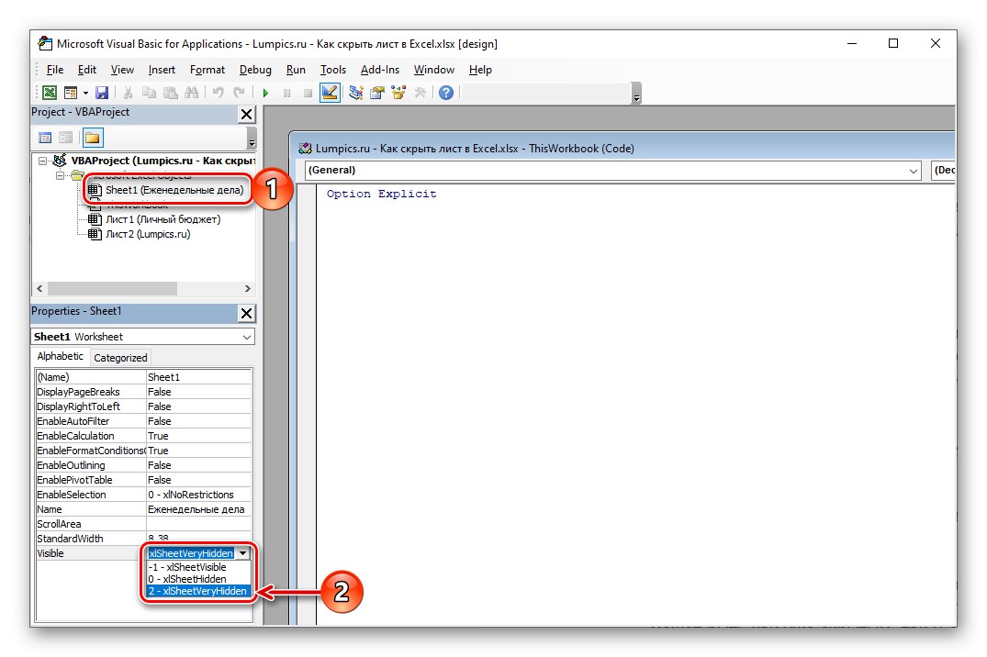Click Project panel scrollbar right arrow
The image size is (987, 657).
pos(247,289)
